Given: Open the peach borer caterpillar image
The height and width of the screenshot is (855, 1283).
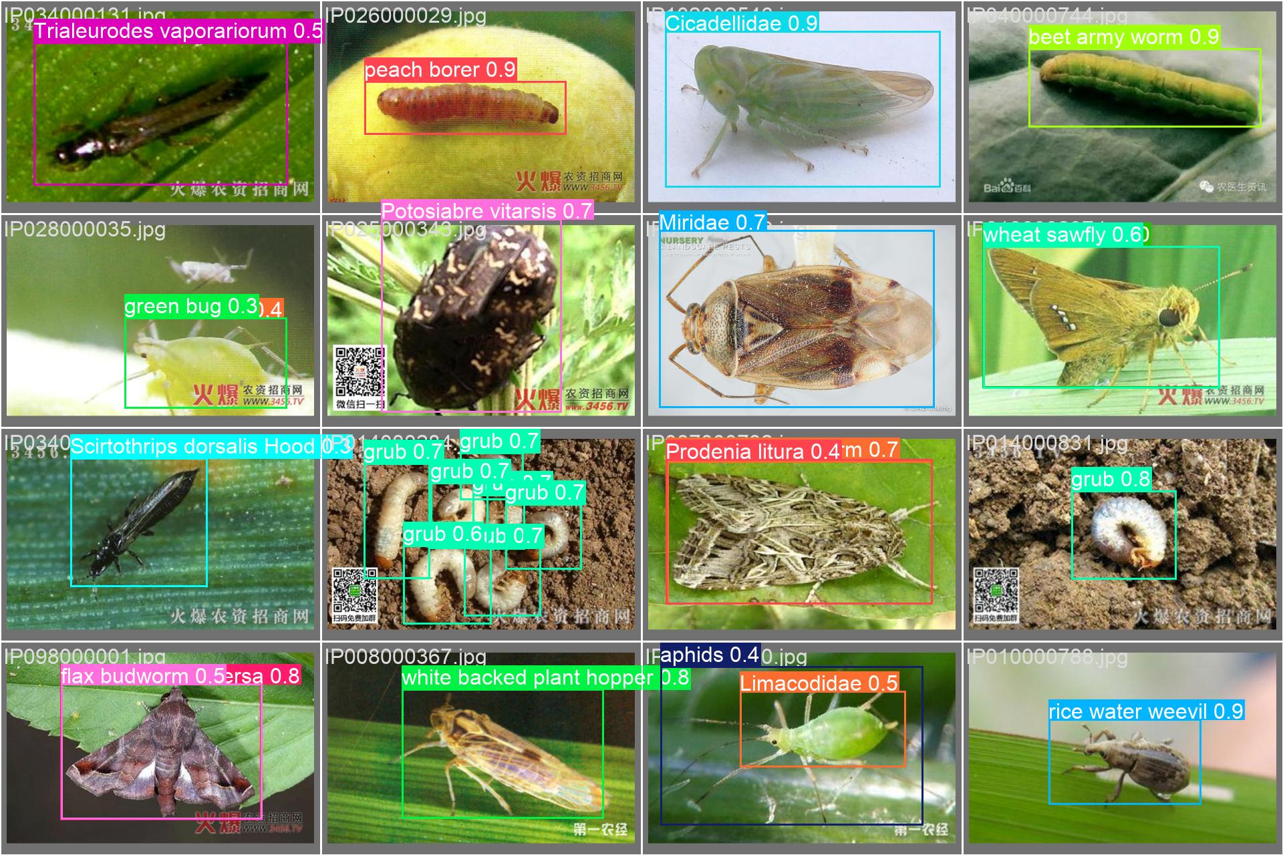Looking at the screenshot, I should [481, 107].
